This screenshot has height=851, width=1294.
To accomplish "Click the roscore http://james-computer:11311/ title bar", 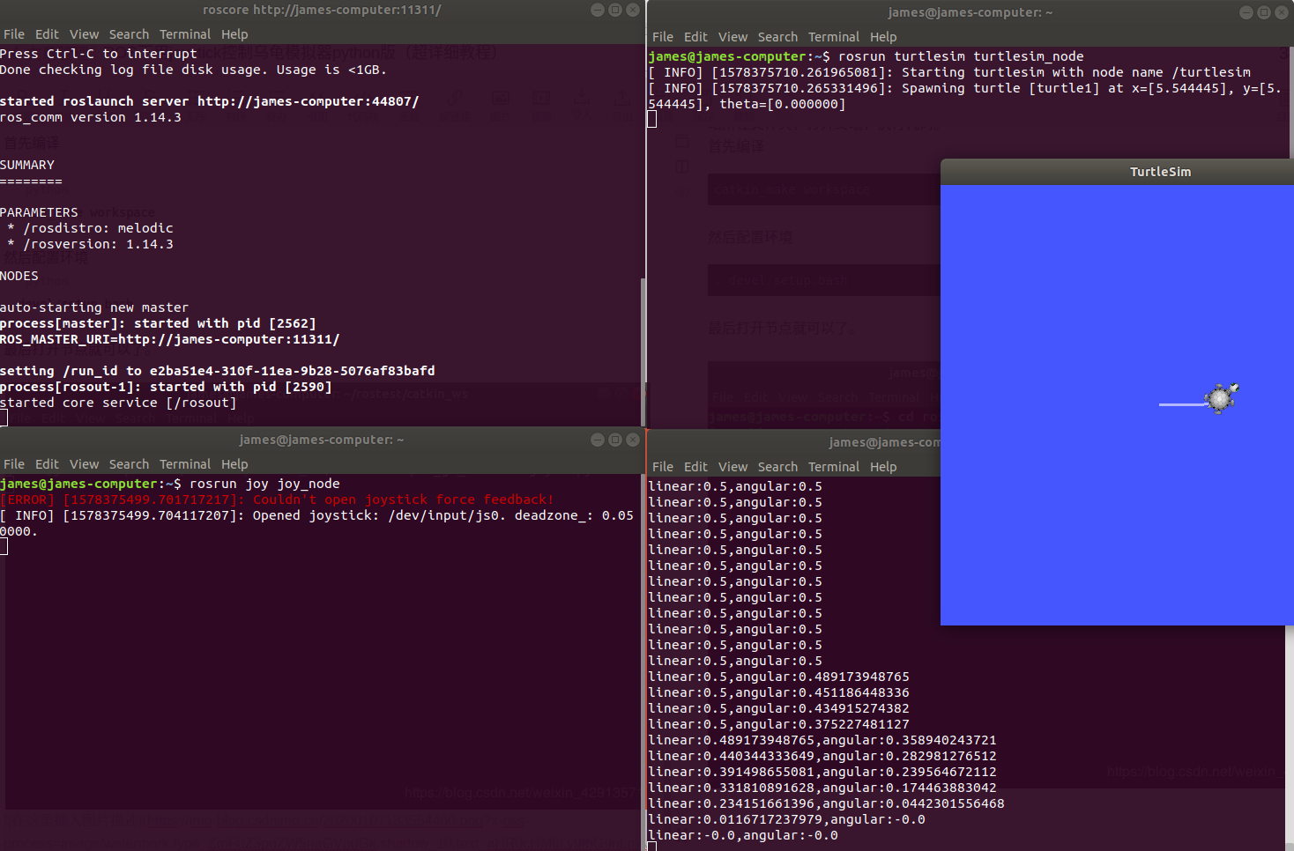I will (x=322, y=10).
